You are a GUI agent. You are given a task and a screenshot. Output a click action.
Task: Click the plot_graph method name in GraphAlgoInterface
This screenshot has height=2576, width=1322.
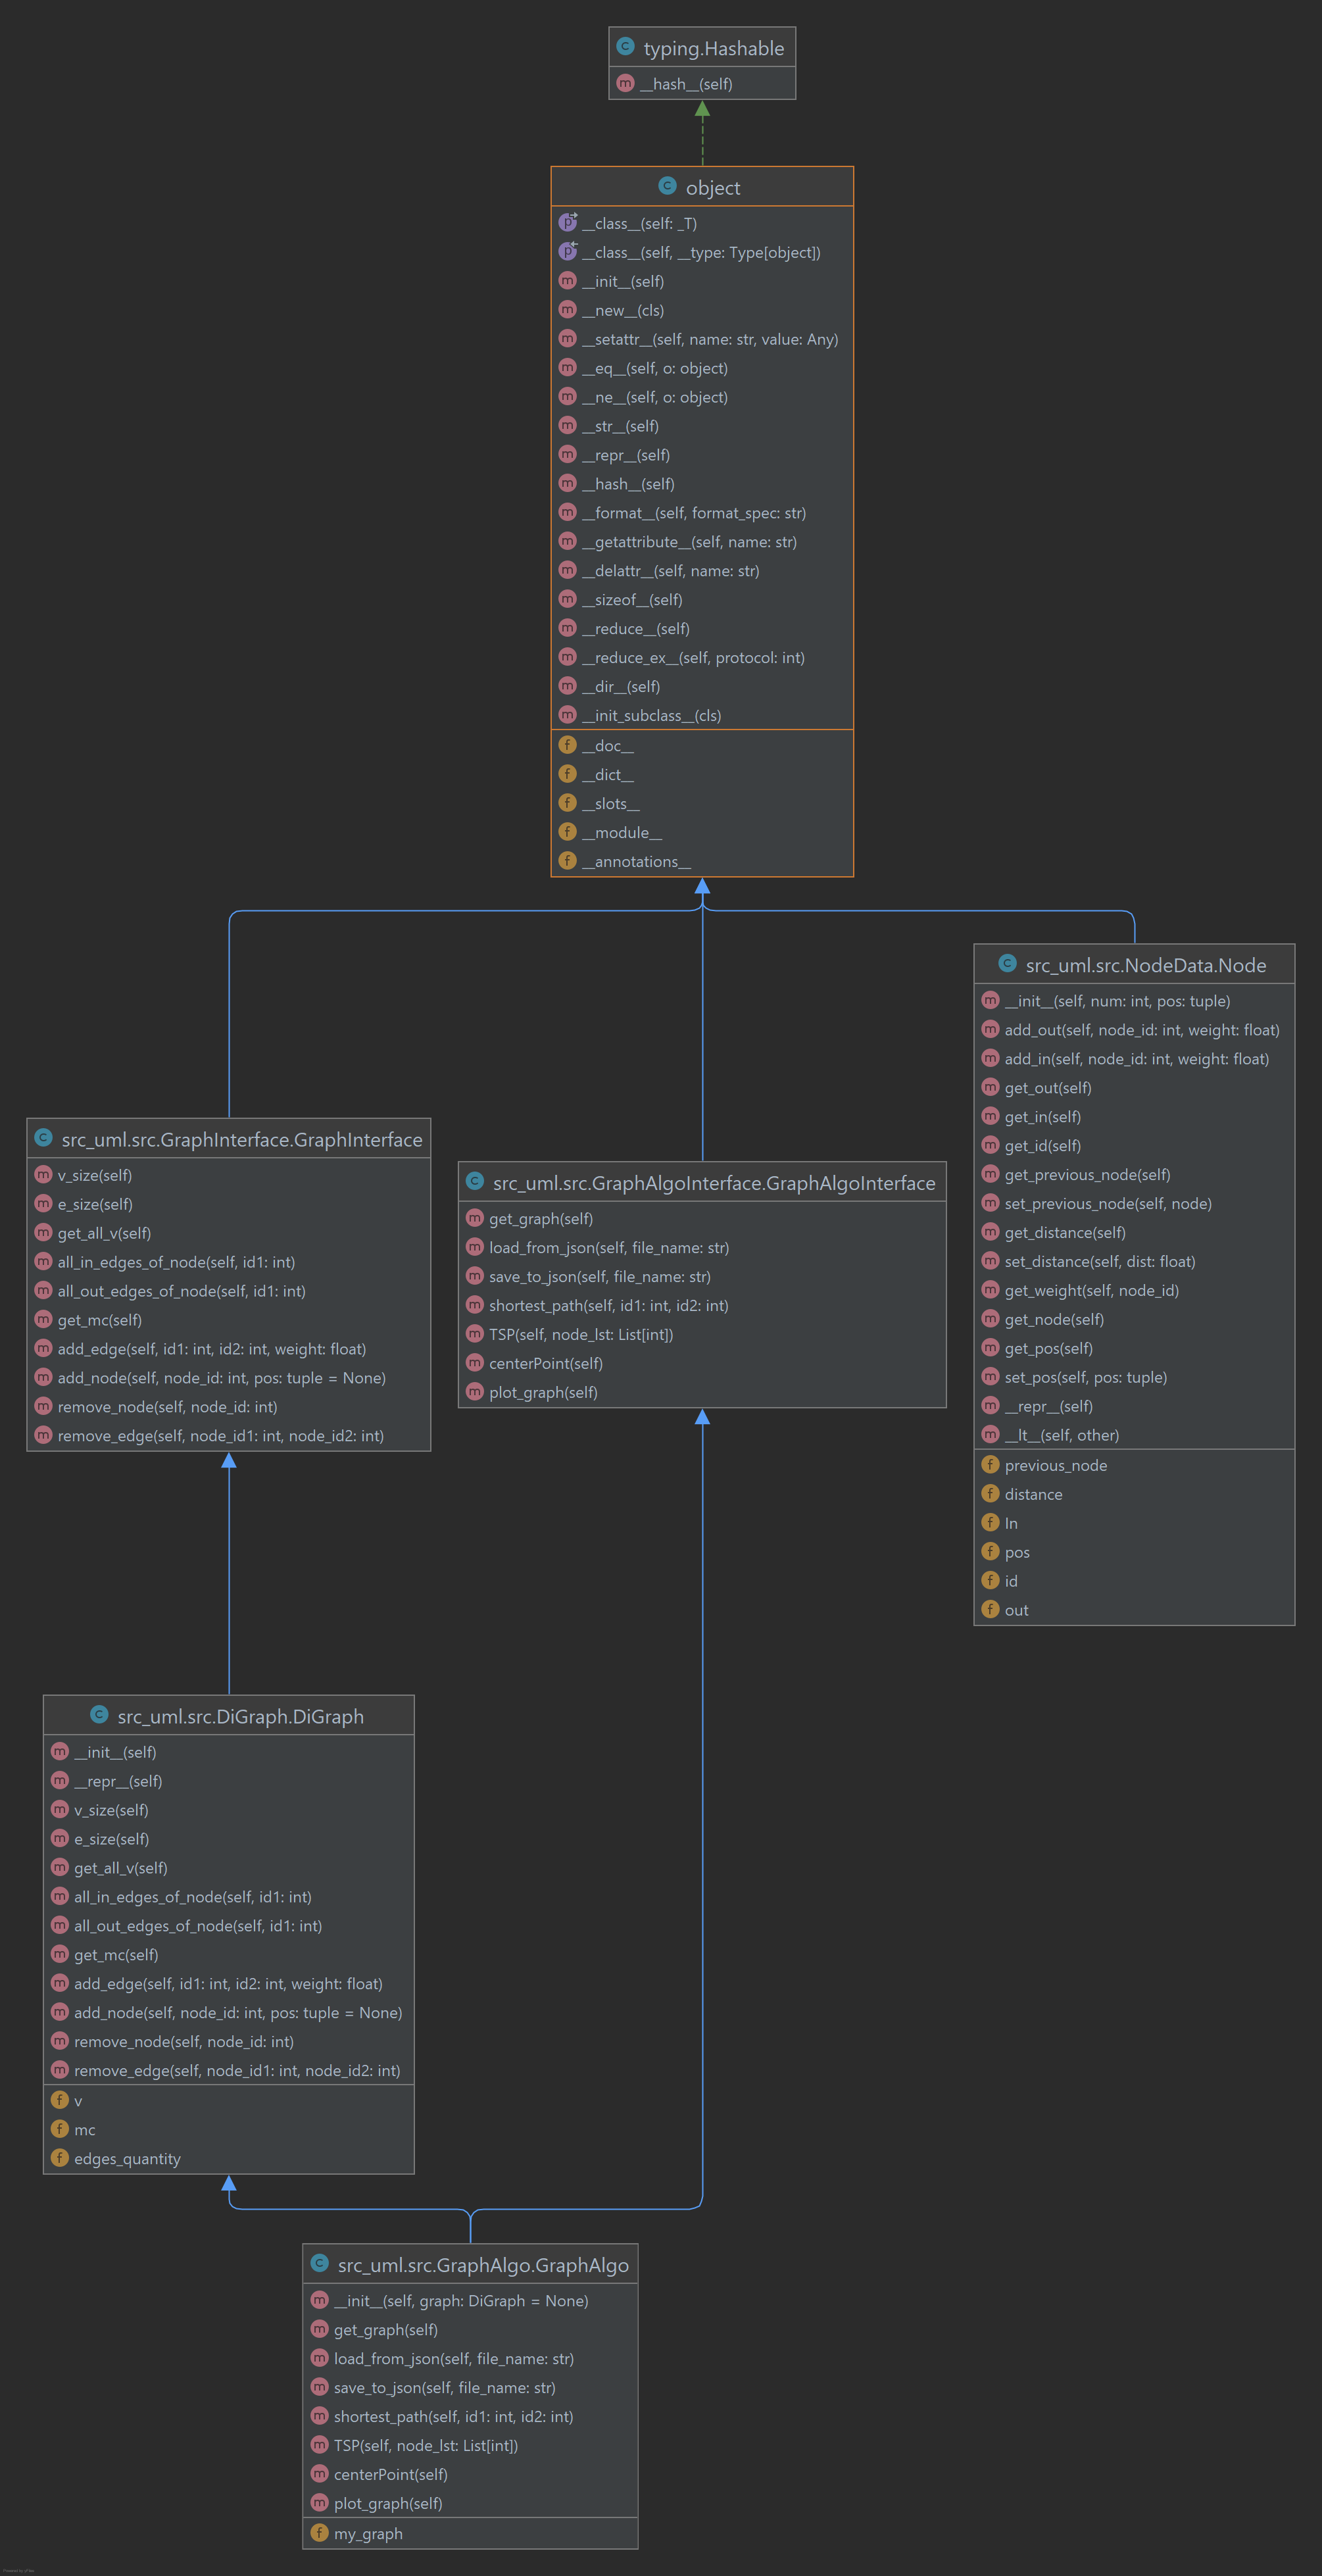(x=544, y=1391)
